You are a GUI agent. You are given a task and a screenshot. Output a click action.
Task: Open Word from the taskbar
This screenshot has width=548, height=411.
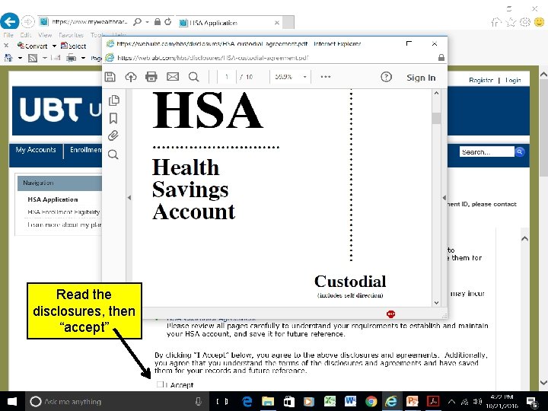tap(350, 402)
